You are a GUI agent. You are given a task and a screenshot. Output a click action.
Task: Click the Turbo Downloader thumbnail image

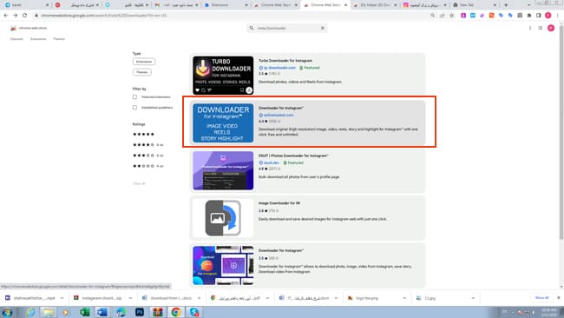[x=223, y=76]
